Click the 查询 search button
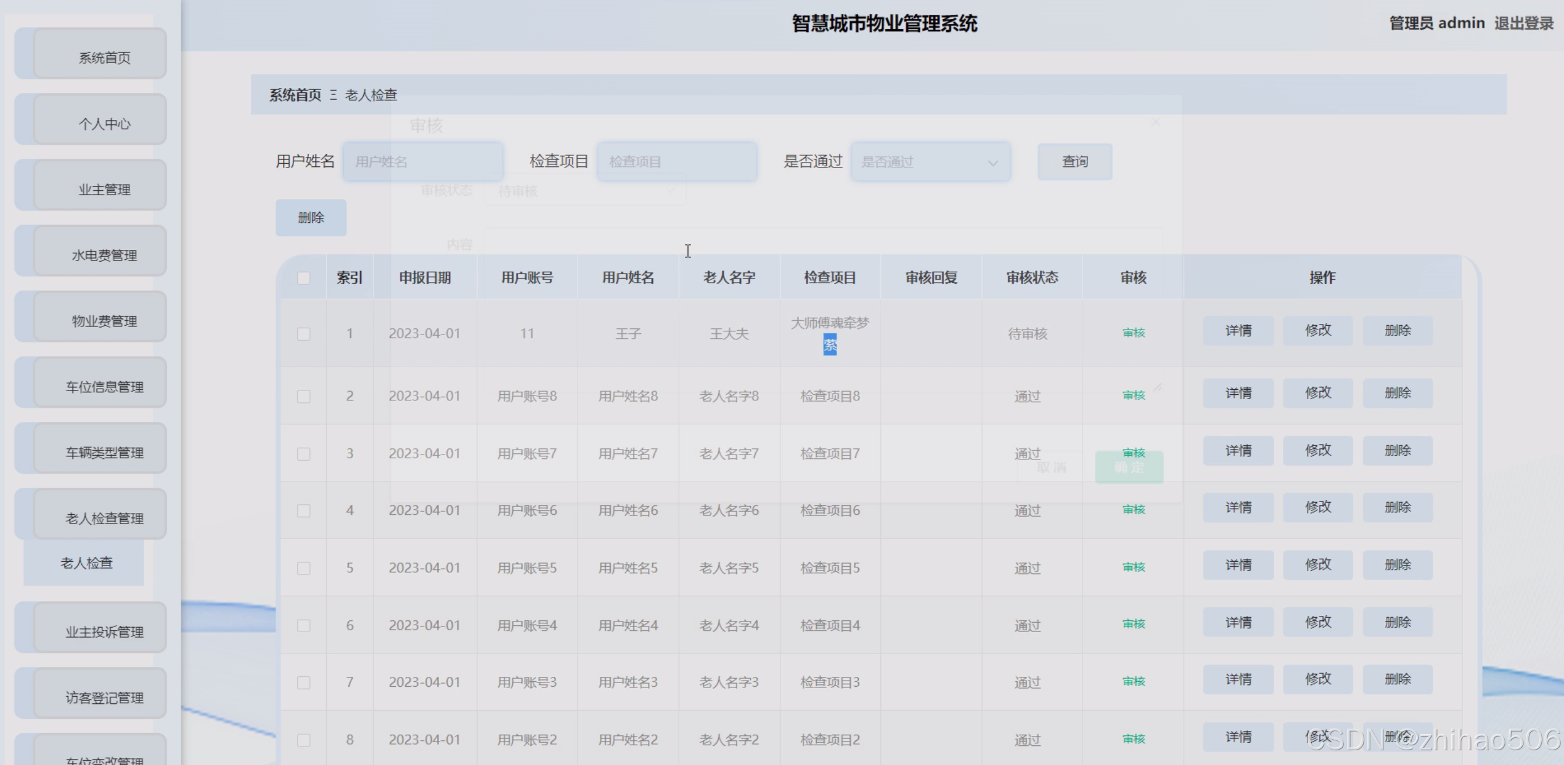1564x765 pixels. (x=1074, y=161)
